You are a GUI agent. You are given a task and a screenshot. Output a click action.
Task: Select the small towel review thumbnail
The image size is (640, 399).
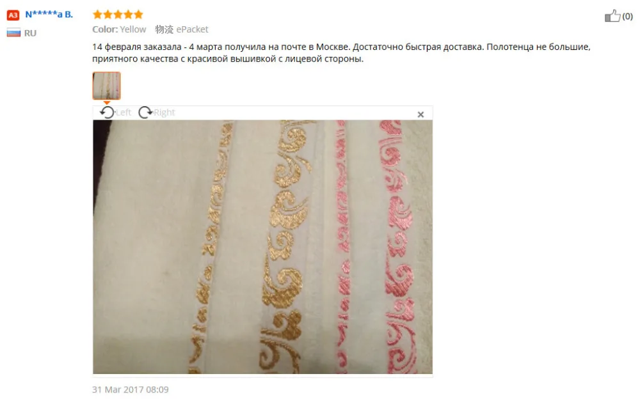point(106,86)
